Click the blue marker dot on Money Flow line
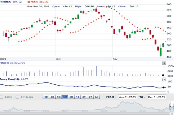174x115 pixels. [x=163, y=88]
